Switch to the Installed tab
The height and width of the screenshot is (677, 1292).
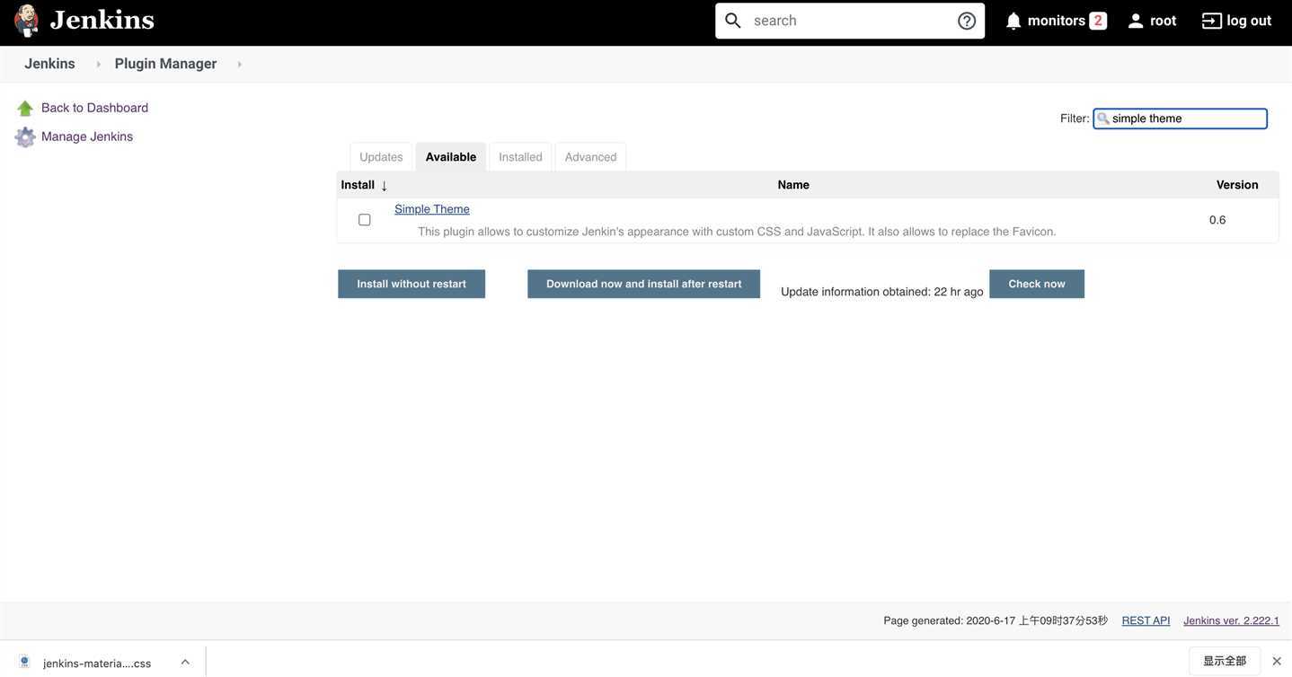click(520, 157)
